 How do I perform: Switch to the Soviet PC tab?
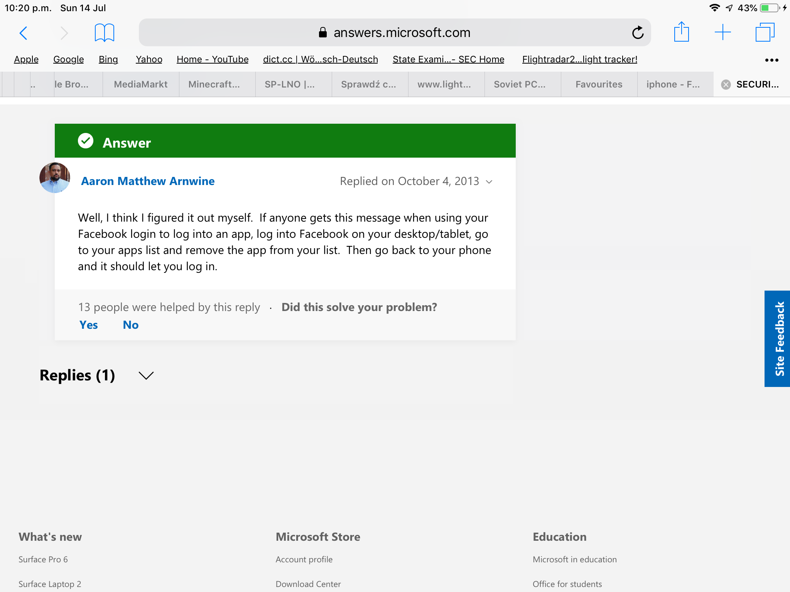(519, 84)
